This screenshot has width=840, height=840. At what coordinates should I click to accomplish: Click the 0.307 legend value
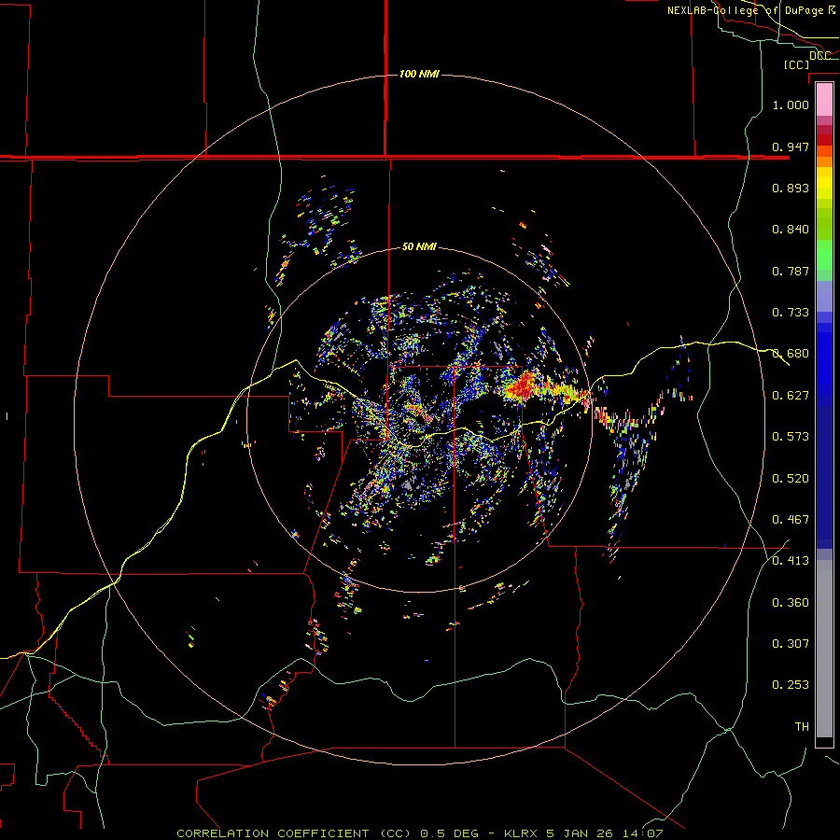791,644
